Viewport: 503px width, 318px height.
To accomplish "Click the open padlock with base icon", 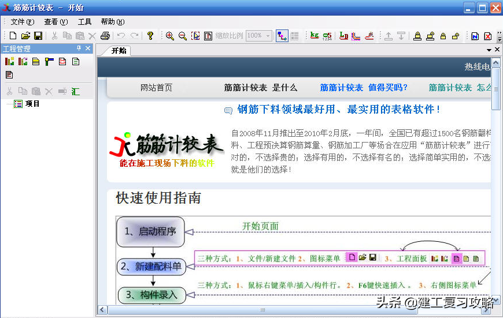I will (x=430, y=36).
